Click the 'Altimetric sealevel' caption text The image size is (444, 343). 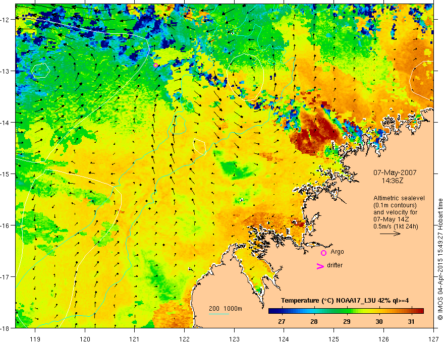click(399, 198)
